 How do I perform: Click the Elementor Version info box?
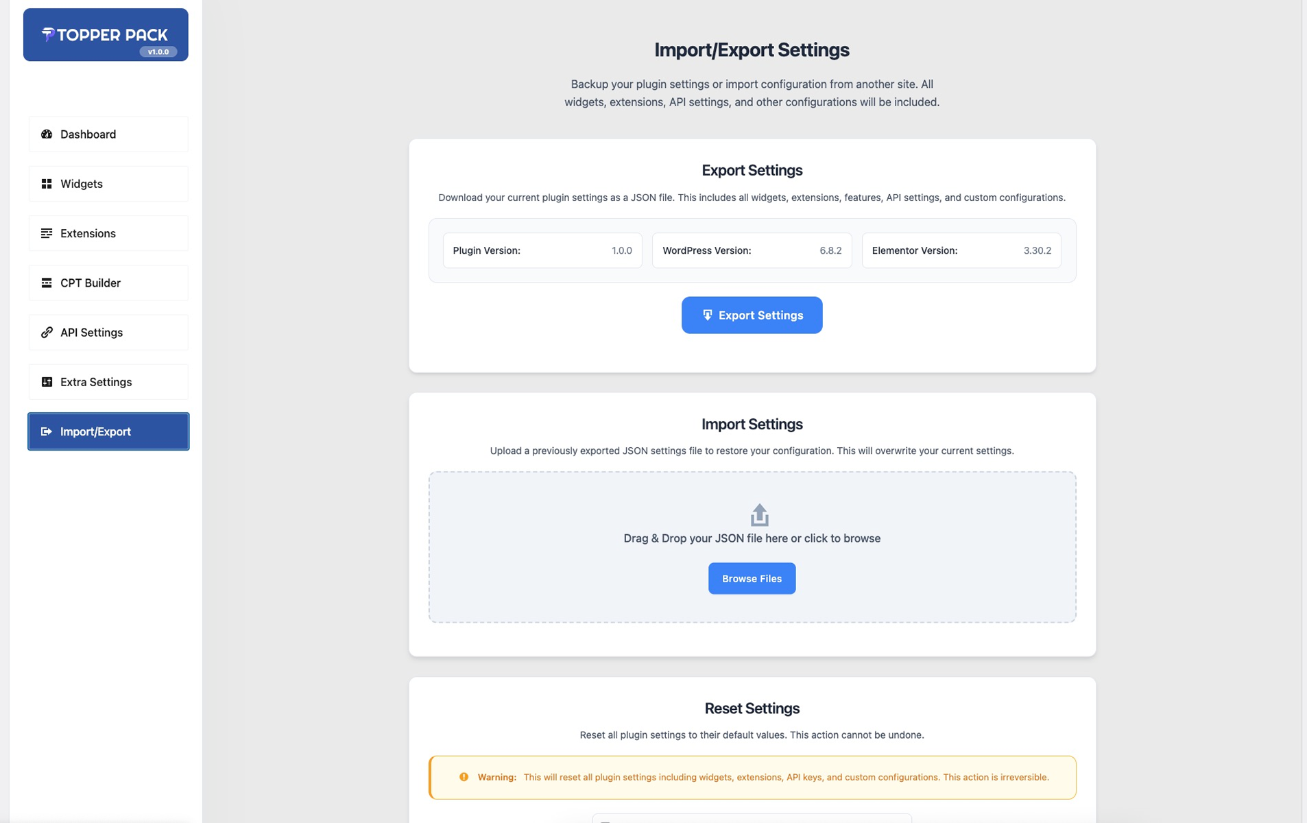point(961,250)
